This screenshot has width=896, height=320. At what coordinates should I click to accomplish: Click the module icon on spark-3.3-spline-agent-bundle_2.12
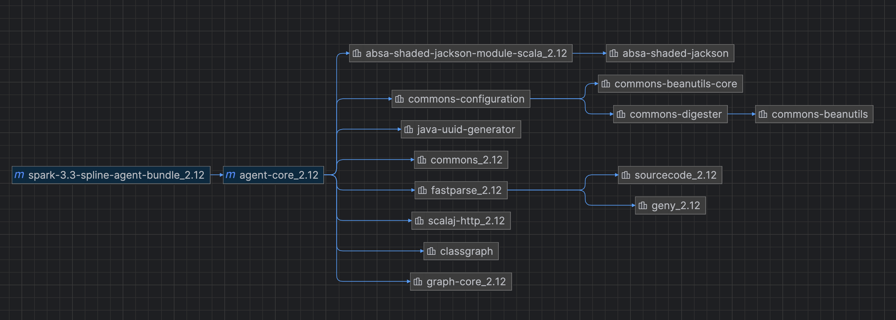click(x=20, y=175)
